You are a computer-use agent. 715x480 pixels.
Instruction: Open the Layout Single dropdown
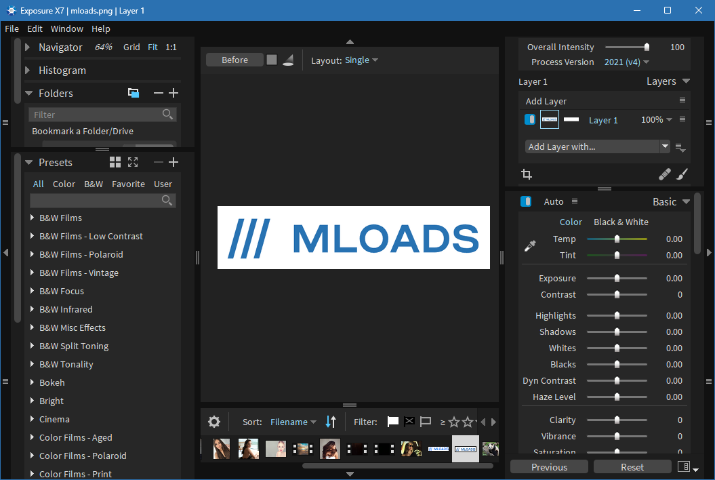point(361,60)
